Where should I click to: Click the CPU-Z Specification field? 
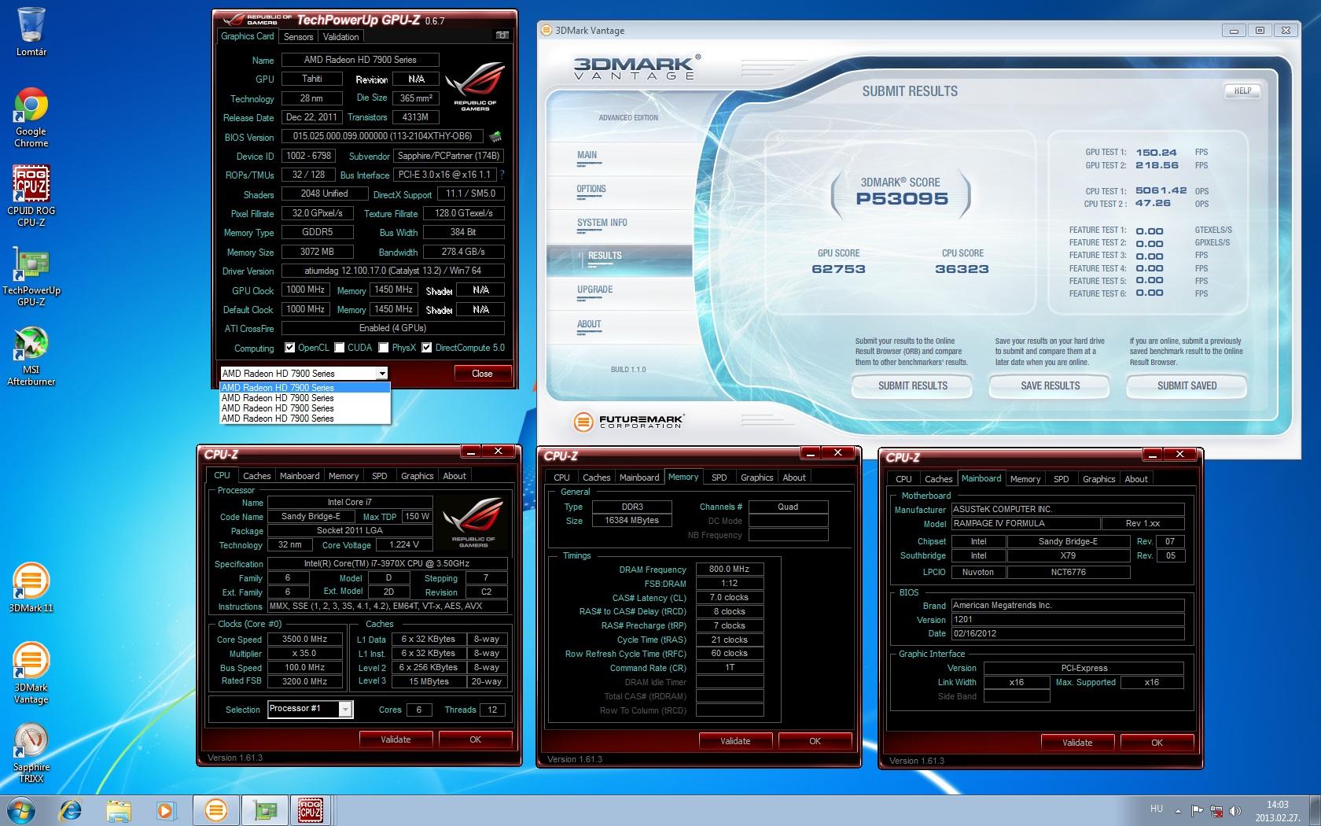(x=387, y=564)
